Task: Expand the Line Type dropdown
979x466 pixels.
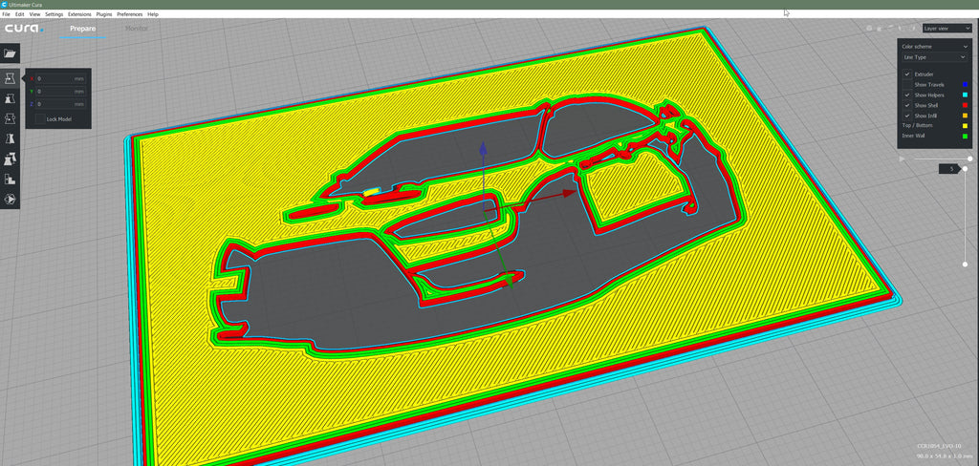Action: pos(934,56)
